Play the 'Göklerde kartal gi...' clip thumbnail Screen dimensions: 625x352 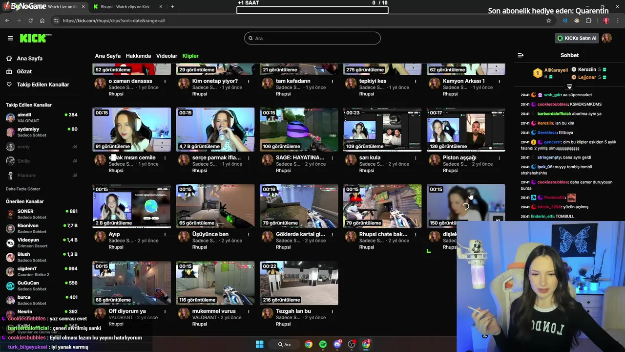click(299, 206)
